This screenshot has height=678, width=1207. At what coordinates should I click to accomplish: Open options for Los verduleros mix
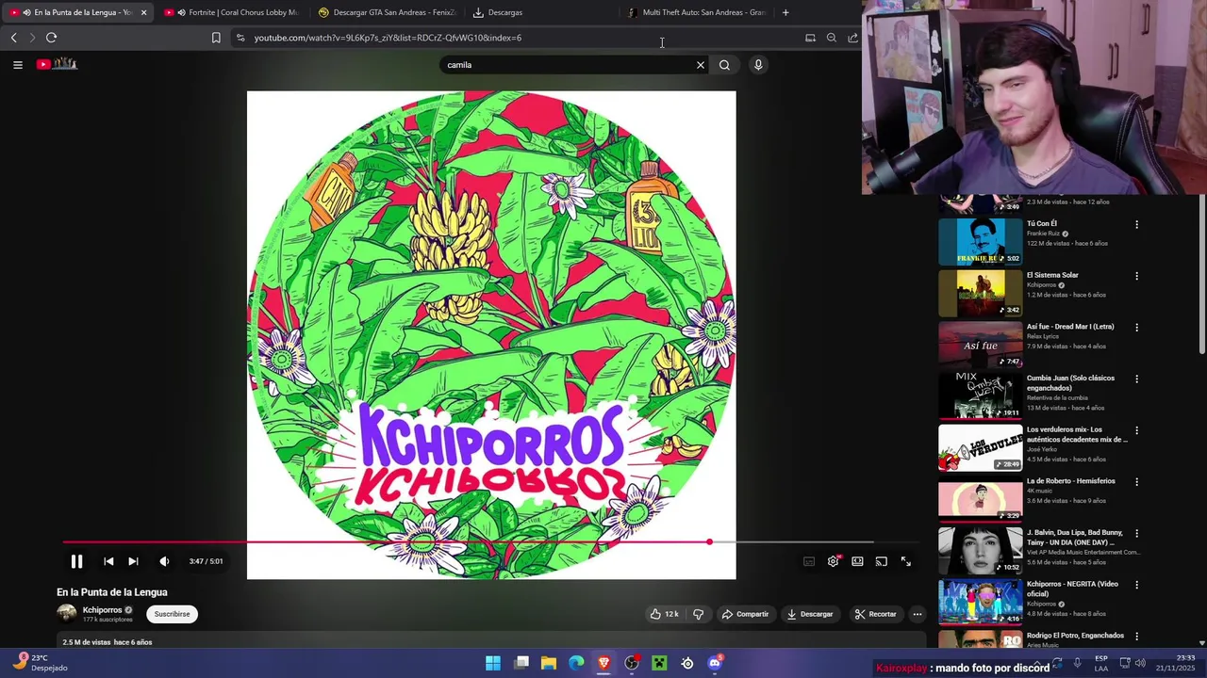coord(1136,430)
